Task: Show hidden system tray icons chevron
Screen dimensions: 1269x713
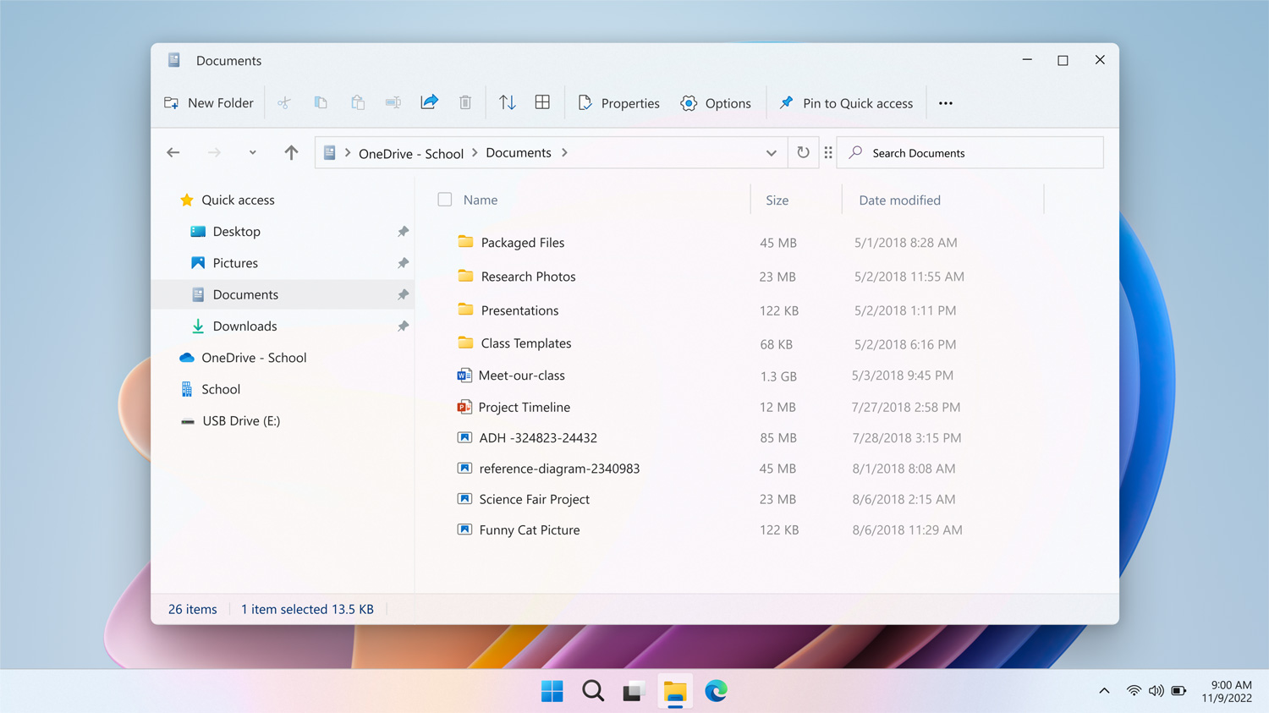Action: [1104, 691]
